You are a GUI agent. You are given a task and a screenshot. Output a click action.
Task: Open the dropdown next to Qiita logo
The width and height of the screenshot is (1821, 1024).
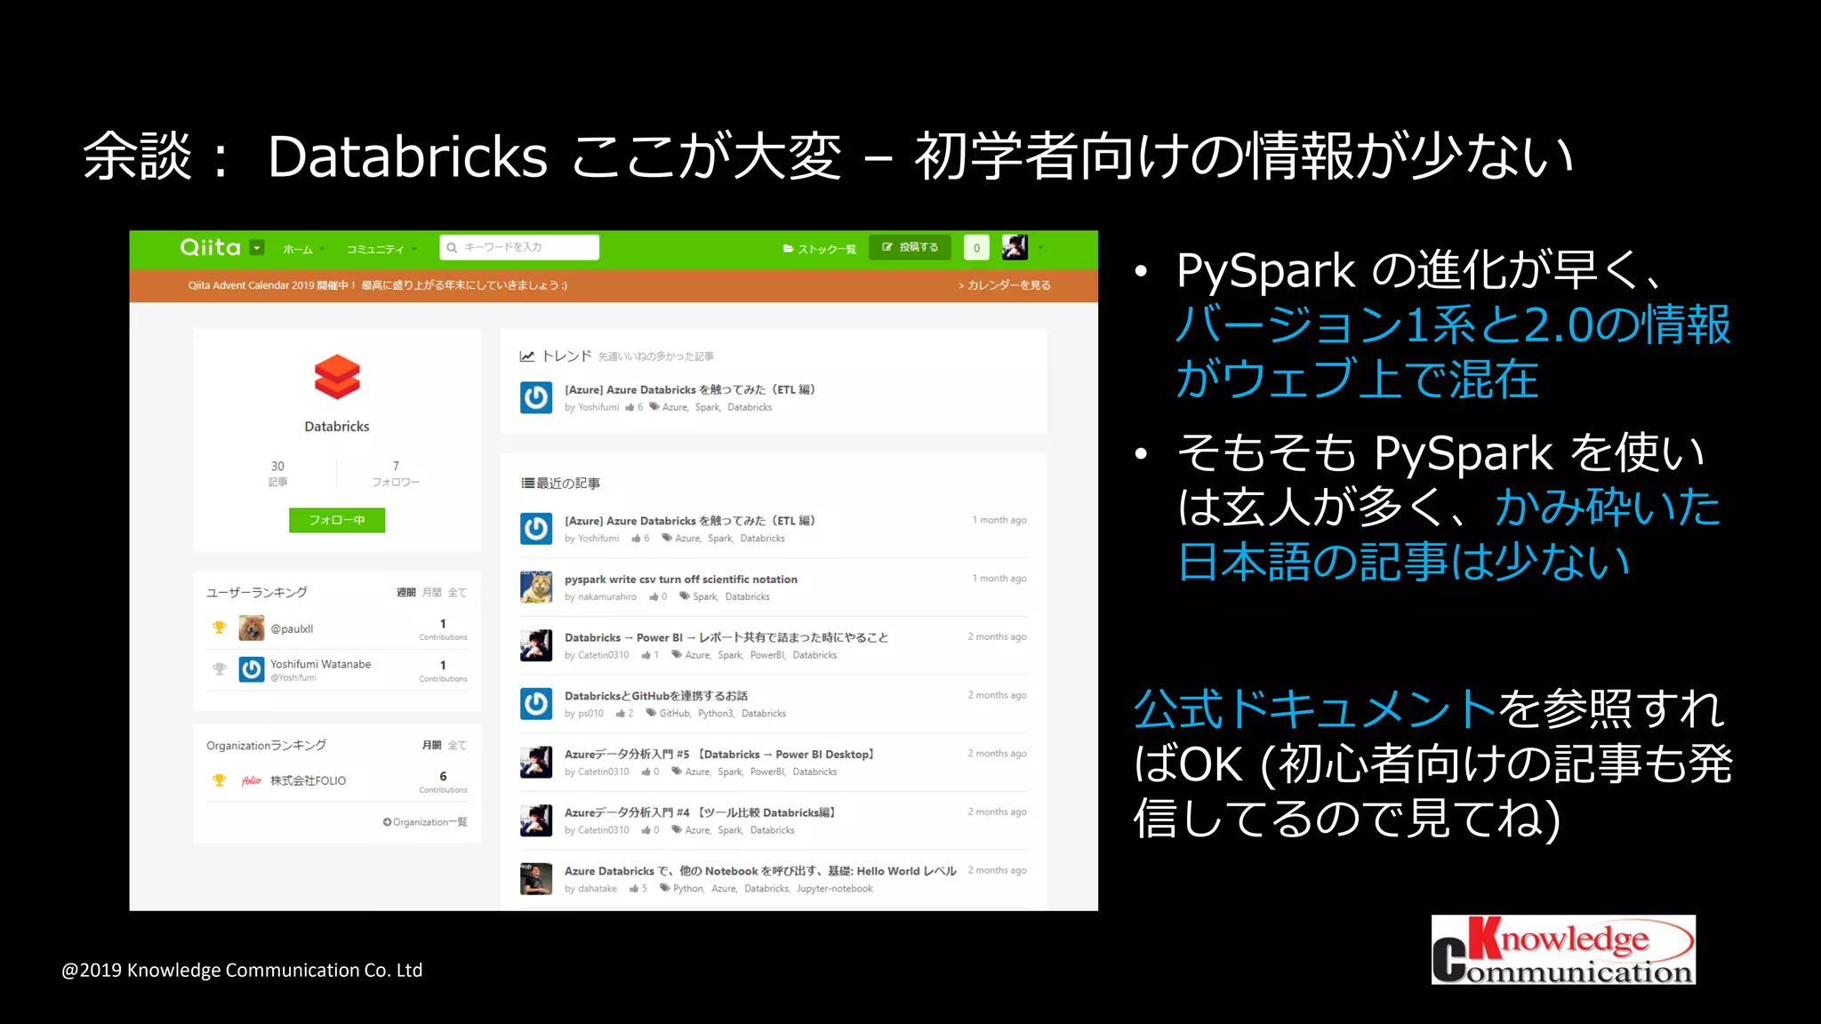[257, 247]
